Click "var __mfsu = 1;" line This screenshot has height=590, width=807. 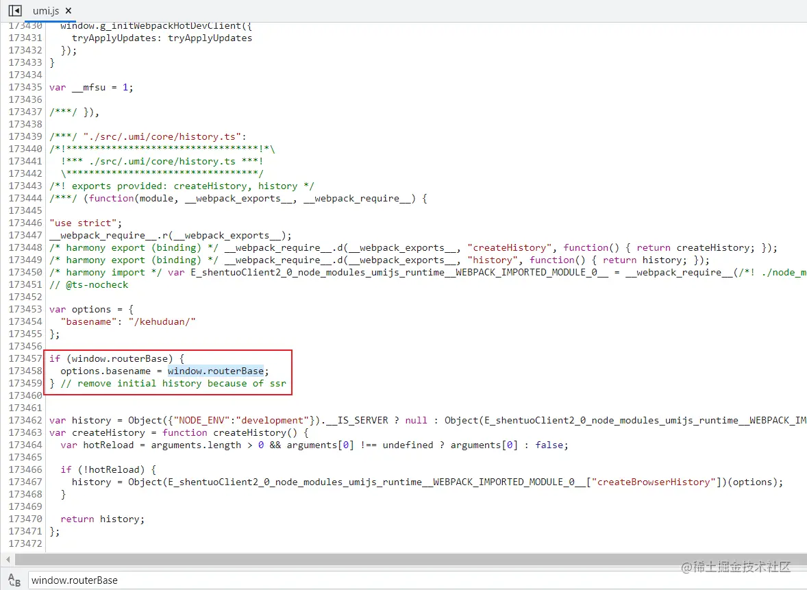point(91,87)
